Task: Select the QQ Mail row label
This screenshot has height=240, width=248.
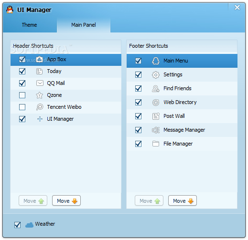Action: [56, 83]
